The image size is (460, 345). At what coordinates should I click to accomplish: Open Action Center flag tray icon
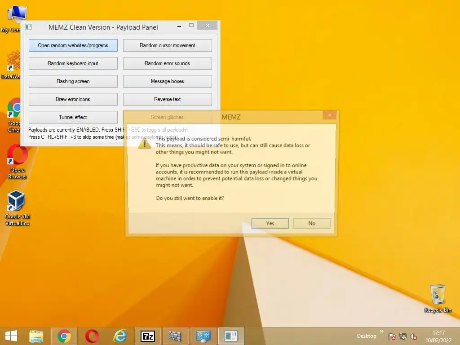[x=392, y=336]
